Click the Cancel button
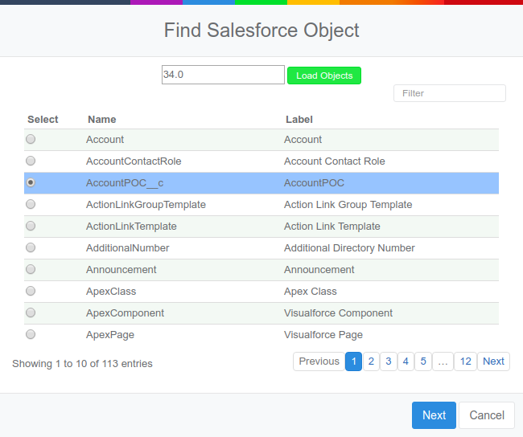Screen dimensions: 523x437 487,415
